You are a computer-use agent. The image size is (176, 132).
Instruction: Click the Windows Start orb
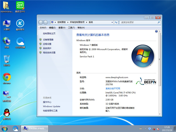pyautogui.click(x=5, y=129)
